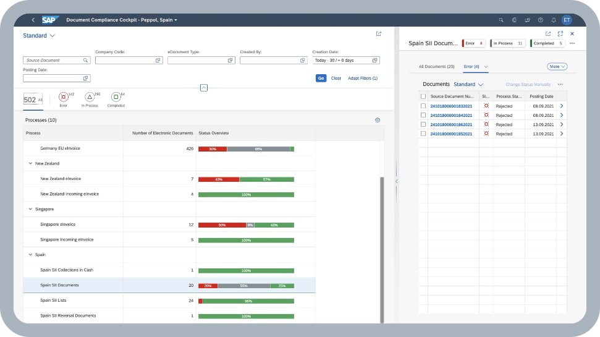
Task: Open Processes table settings gear
Action: (x=378, y=120)
